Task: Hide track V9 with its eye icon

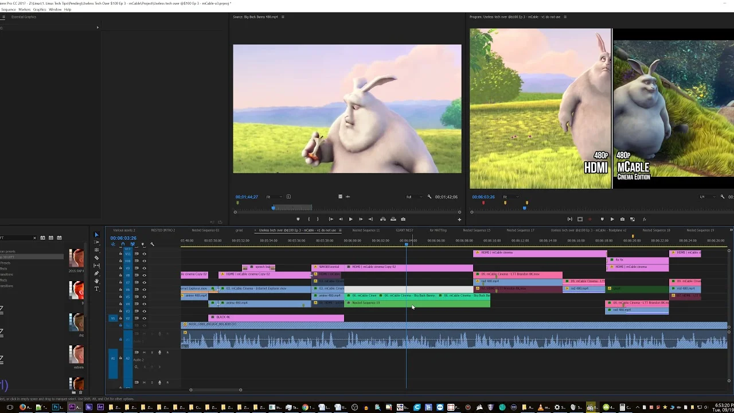Action: click(144, 268)
